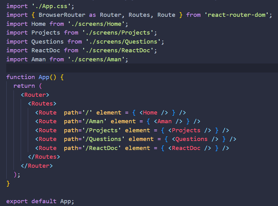Click the opening <Routes> tag
Viewport: 278px width, 206px height.
coord(42,104)
